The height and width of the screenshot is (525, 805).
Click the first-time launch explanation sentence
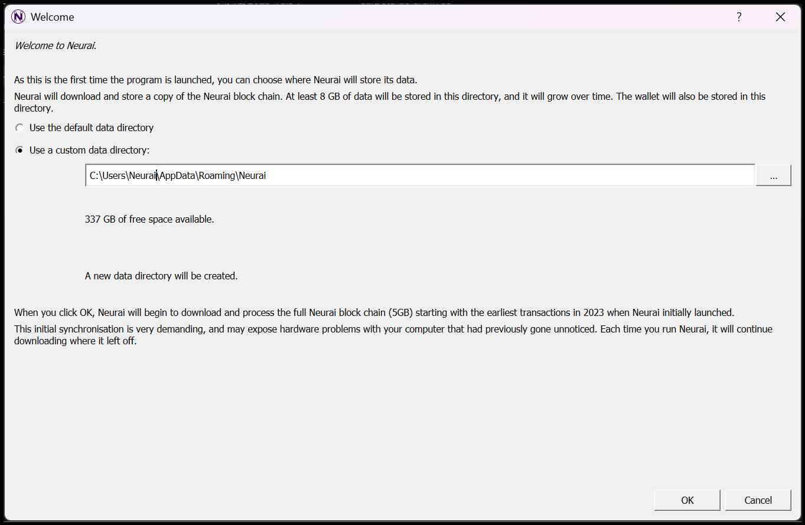point(216,80)
